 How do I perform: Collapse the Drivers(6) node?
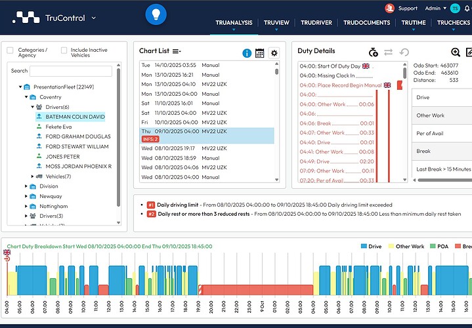tap(33, 107)
